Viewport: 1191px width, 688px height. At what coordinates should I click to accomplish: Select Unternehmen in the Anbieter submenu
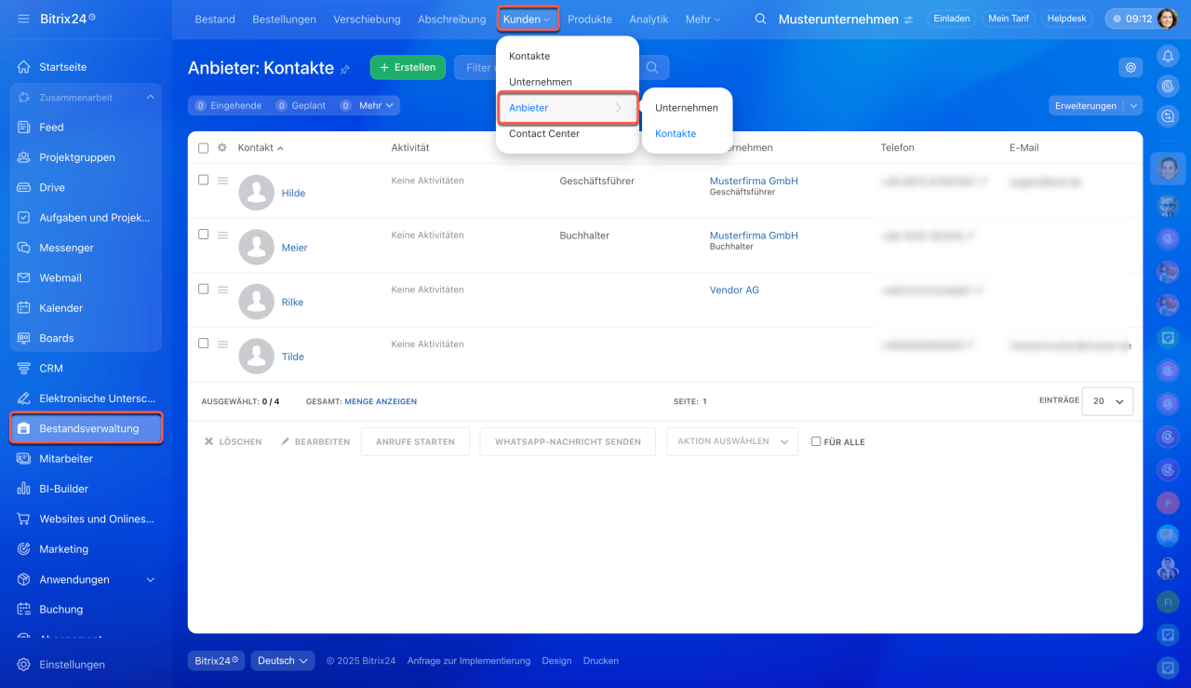[686, 108]
